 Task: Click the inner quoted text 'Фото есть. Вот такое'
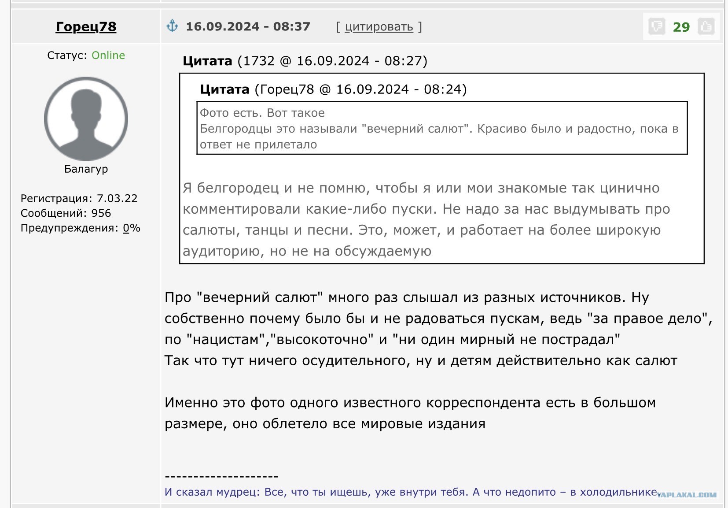(262, 113)
